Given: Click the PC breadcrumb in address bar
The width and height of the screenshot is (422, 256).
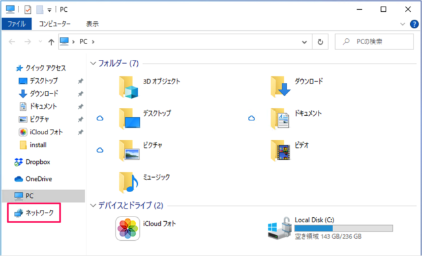Looking at the screenshot, I should click(x=83, y=41).
